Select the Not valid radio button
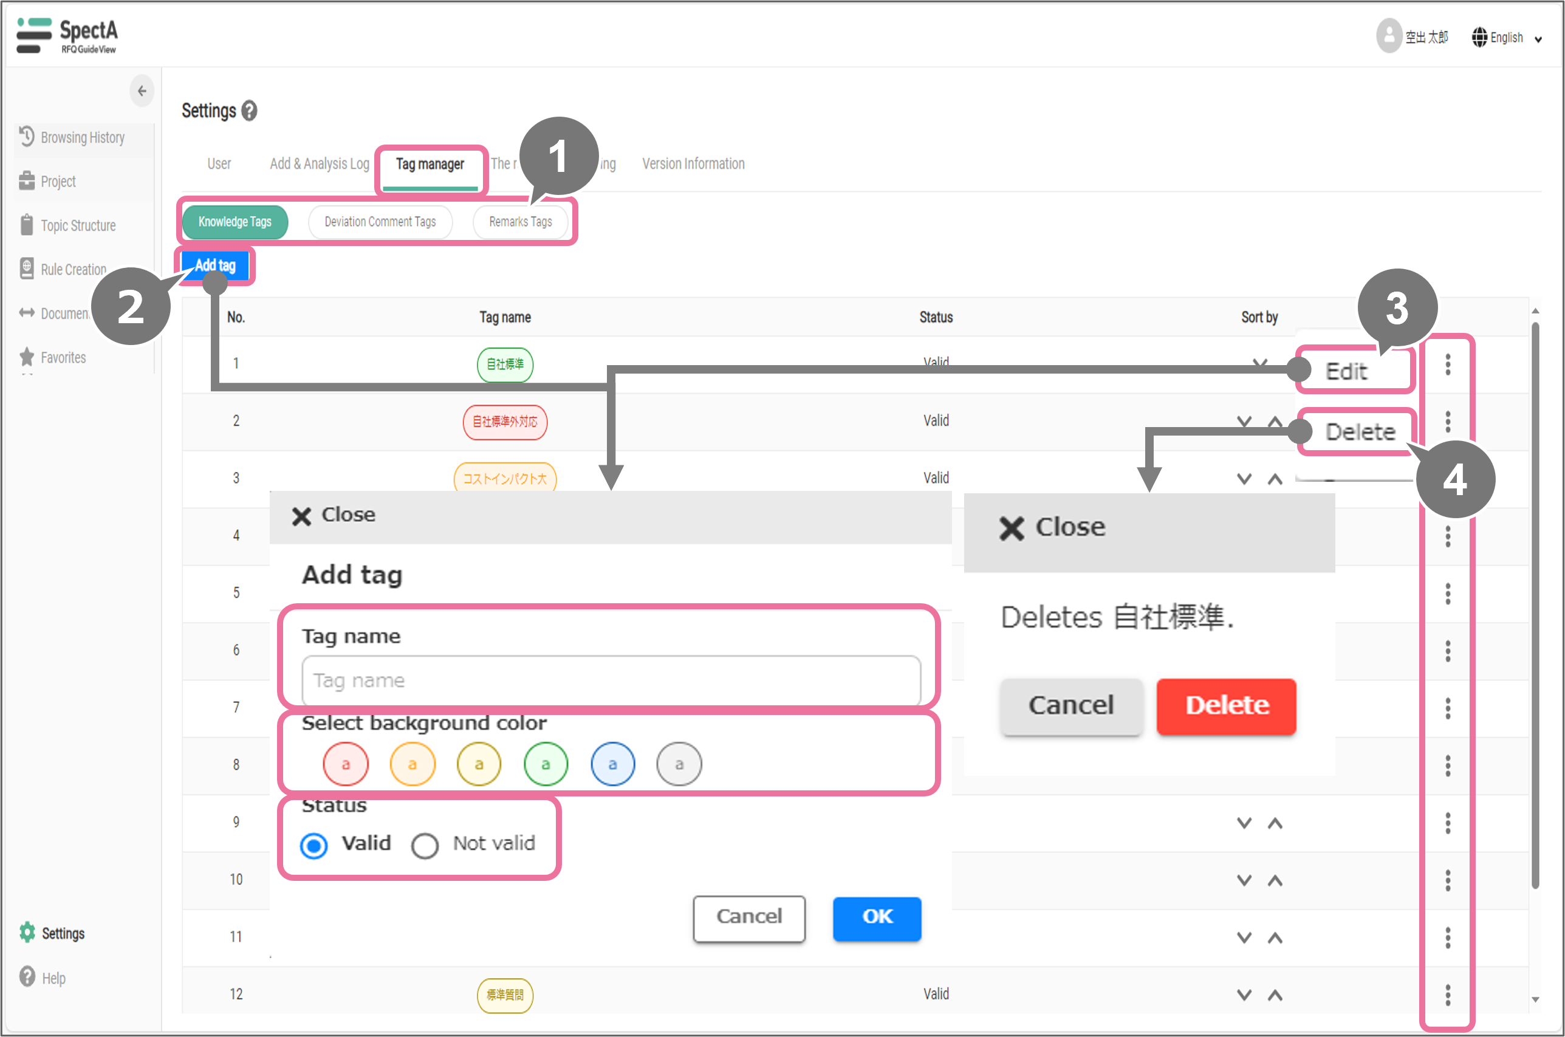The height and width of the screenshot is (1037, 1565). pos(425,845)
